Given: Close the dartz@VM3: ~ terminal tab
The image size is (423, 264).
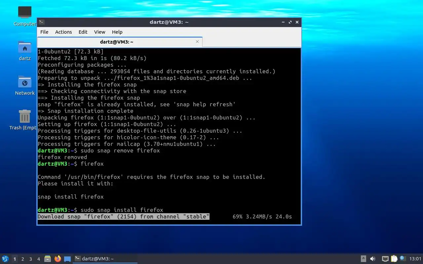Looking at the screenshot, I should [197, 42].
